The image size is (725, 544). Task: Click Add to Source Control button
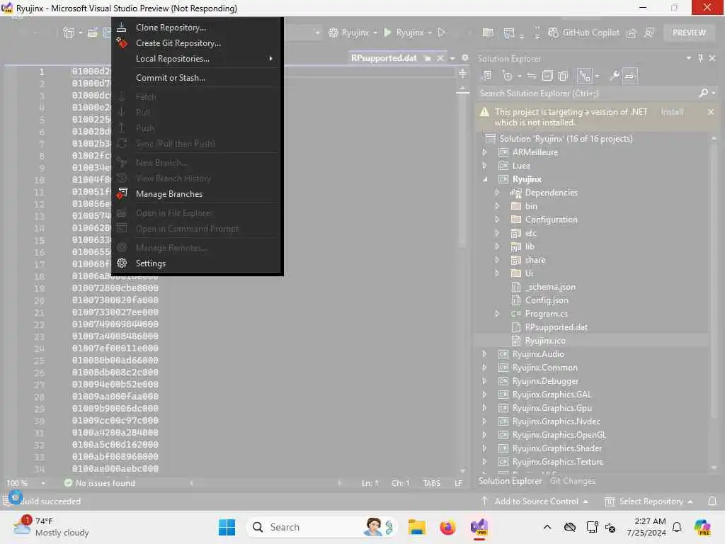(x=535, y=501)
